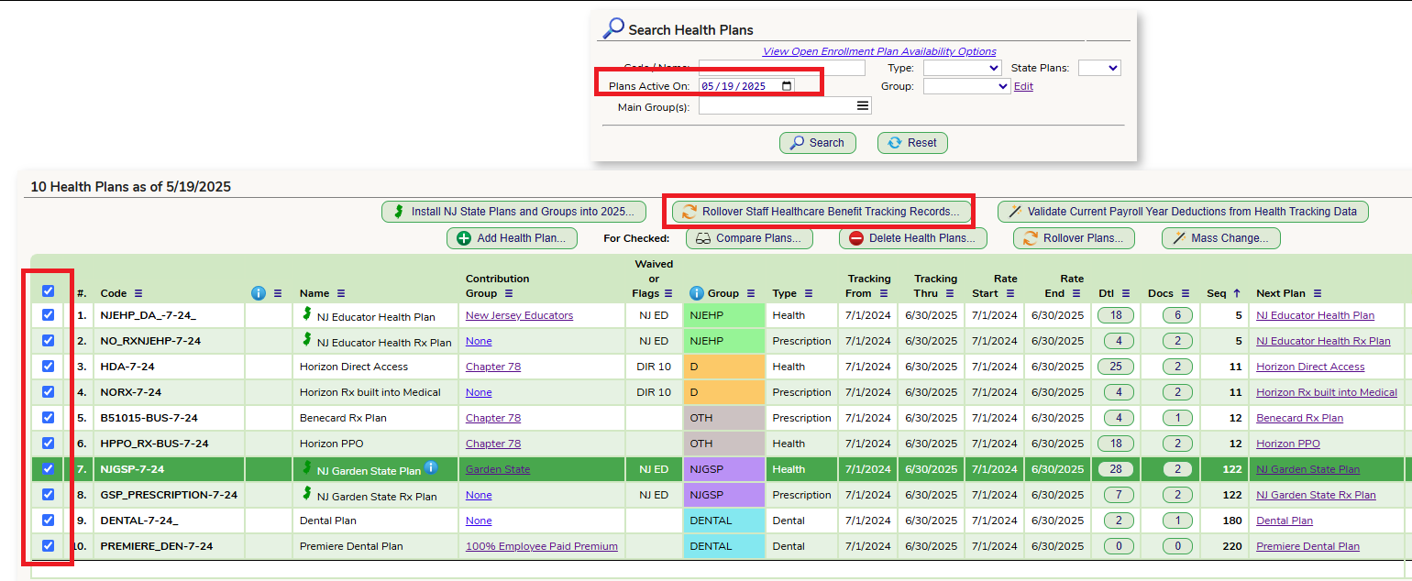
Task: Click Install NJ State Plans and Groups into 2025
Action: (x=513, y=212)
